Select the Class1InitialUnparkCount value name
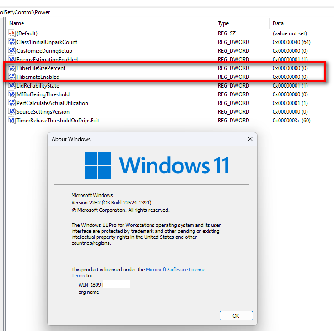This screenshot has height=331, width=334. [47, 42]
